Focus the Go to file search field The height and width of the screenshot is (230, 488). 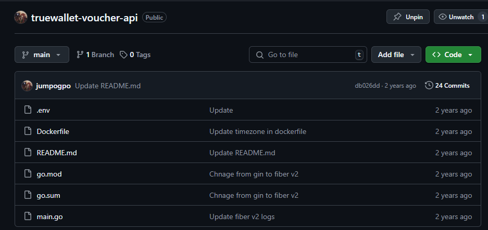pos(308,55)
